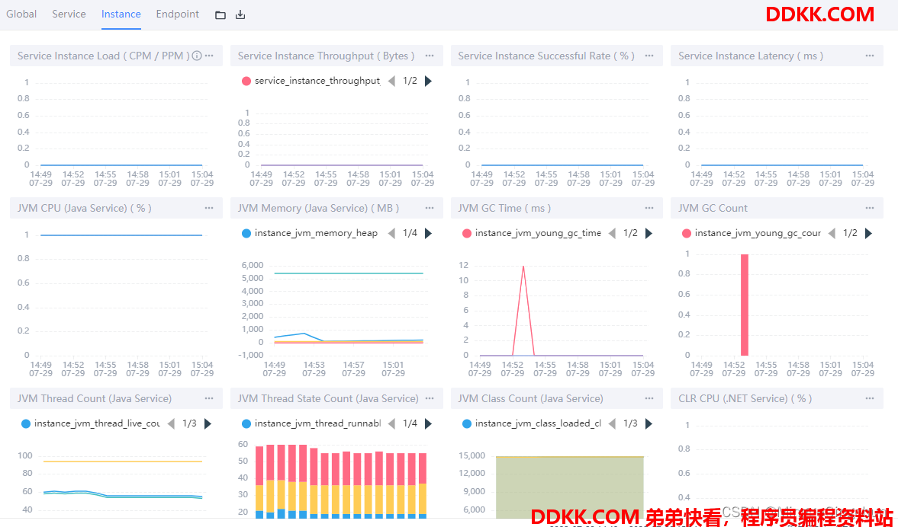Switch to the Service tab
Viewport: 898px width, 527px height.
69,14
